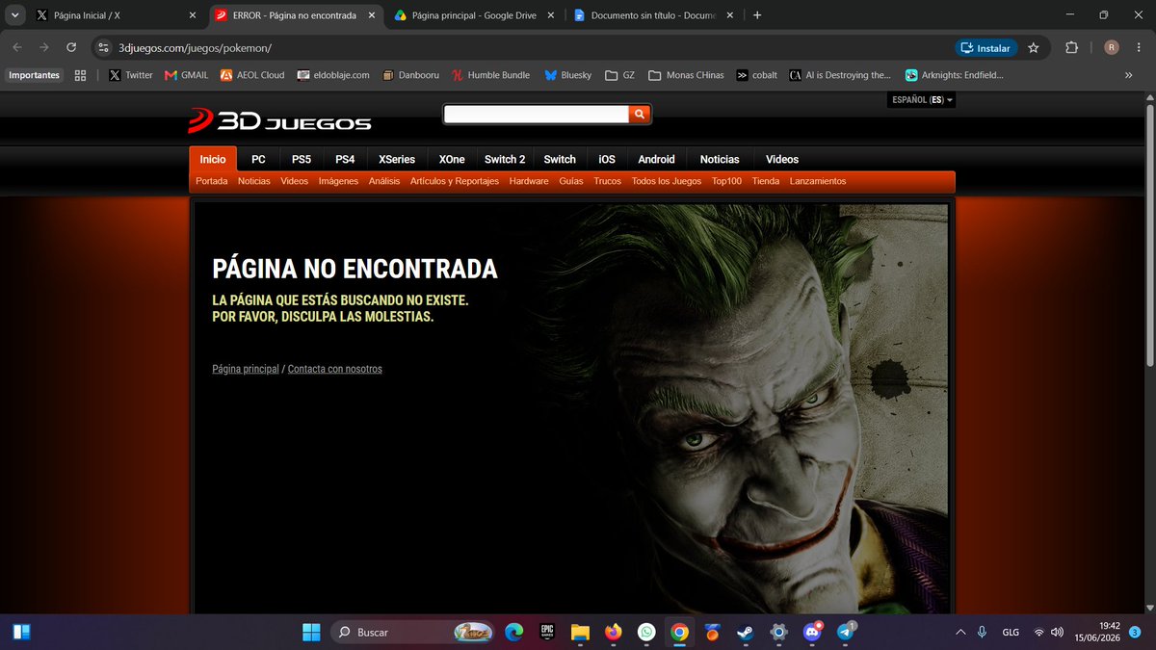Select the Inicio tab on 3DJuegos
Screen dimensions: 1156x650
coord(213,159)
